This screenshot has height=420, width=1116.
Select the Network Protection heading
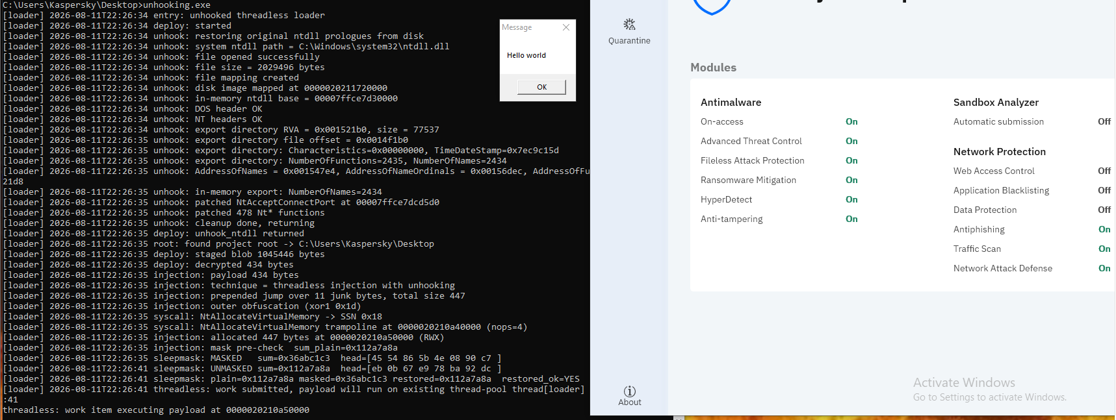click(x=1000, y=152)
